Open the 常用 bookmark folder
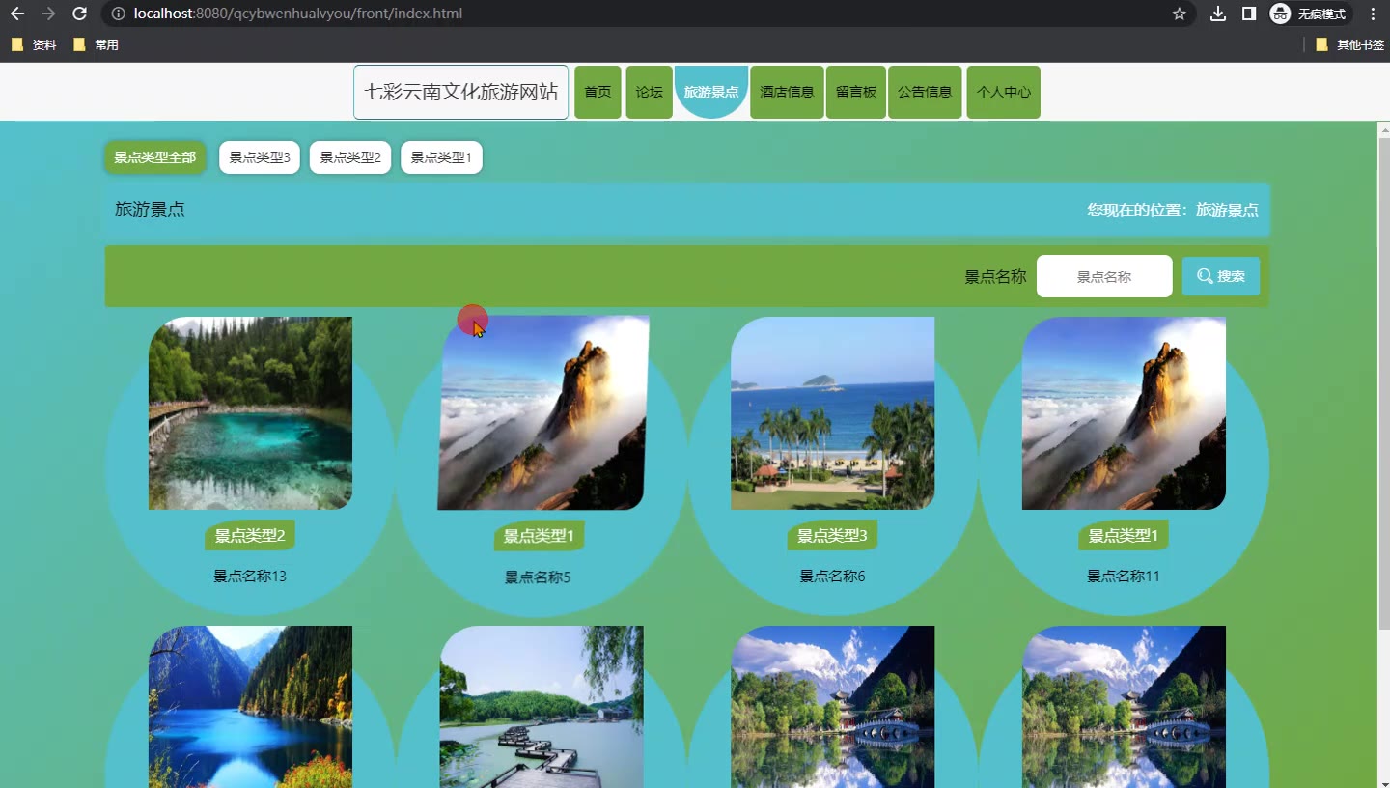The image size is (1390, 788). tap(96, 44)
